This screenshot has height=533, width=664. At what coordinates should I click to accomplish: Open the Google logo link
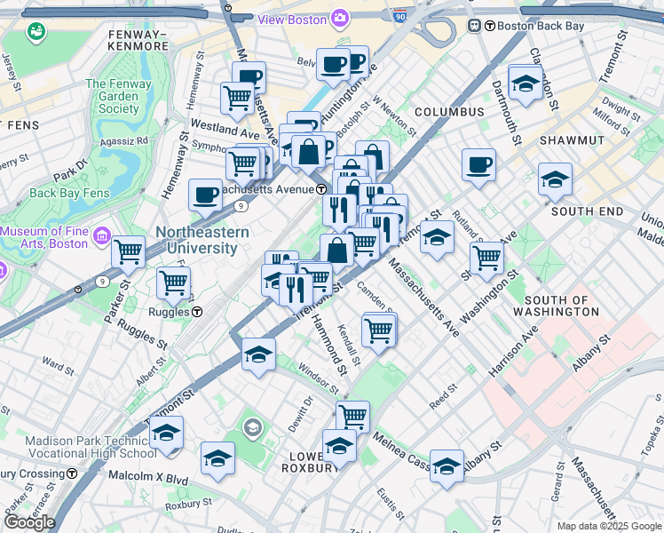(x=28, y=521)
